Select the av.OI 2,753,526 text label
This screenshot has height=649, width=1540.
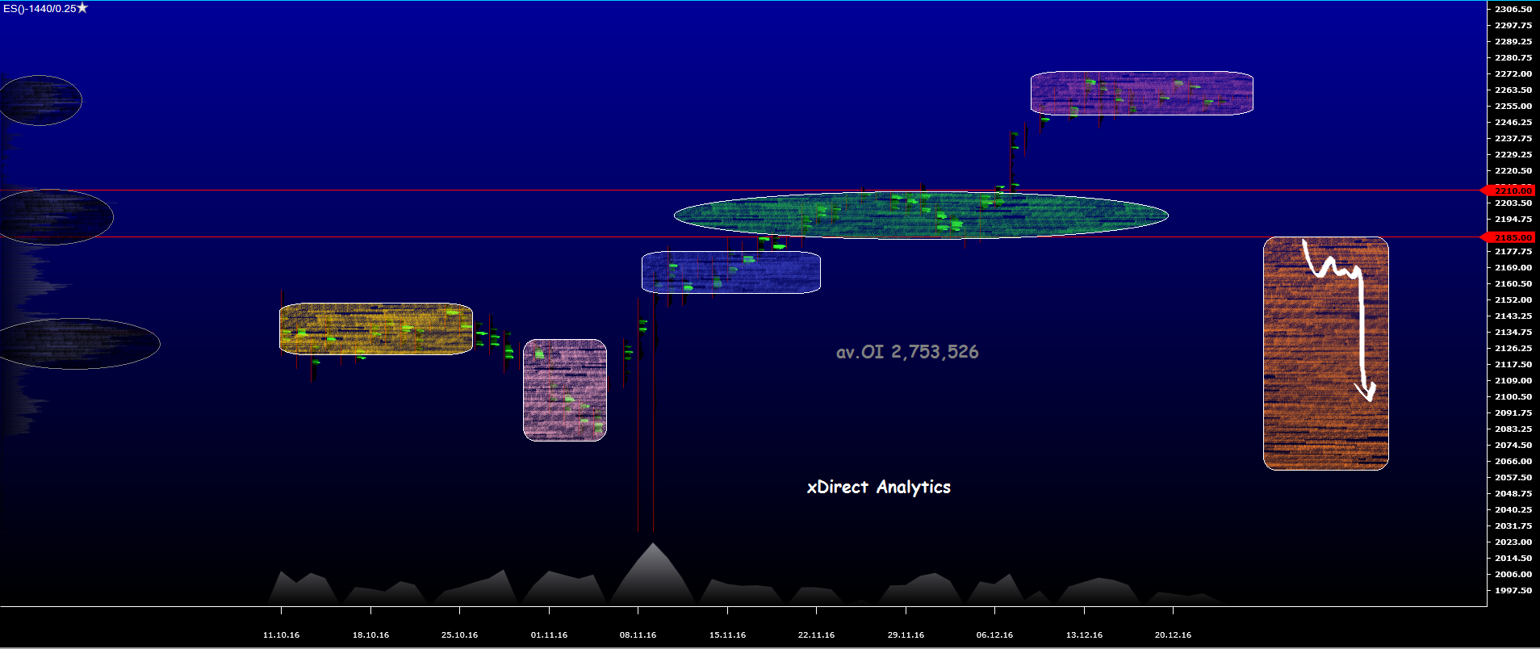click(x=906, y=352)
